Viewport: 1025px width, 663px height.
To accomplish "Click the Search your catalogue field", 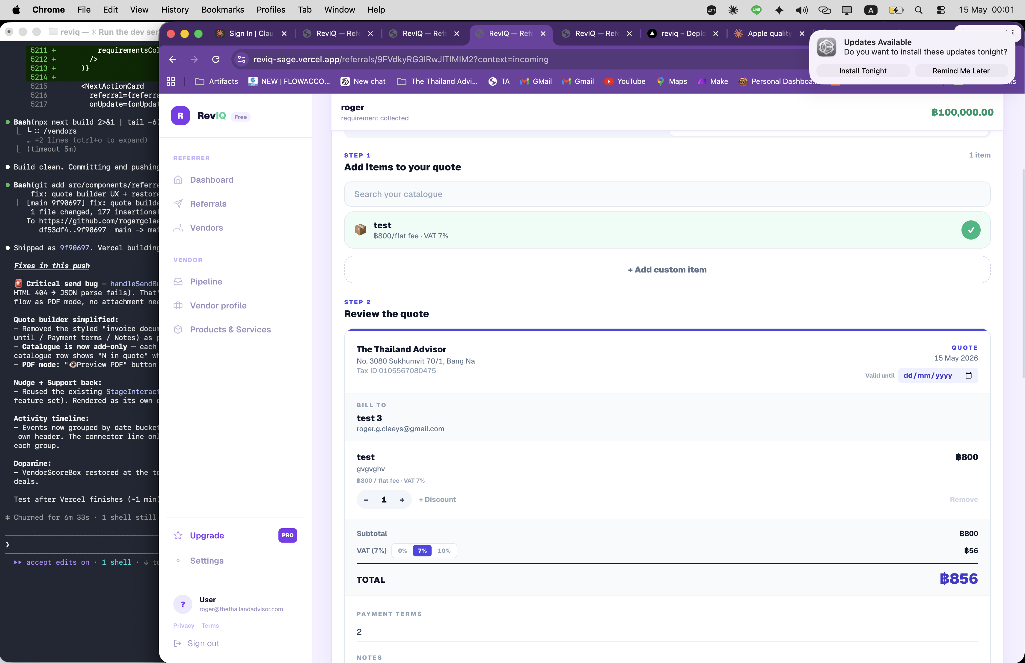I will (x=667, y=194).
